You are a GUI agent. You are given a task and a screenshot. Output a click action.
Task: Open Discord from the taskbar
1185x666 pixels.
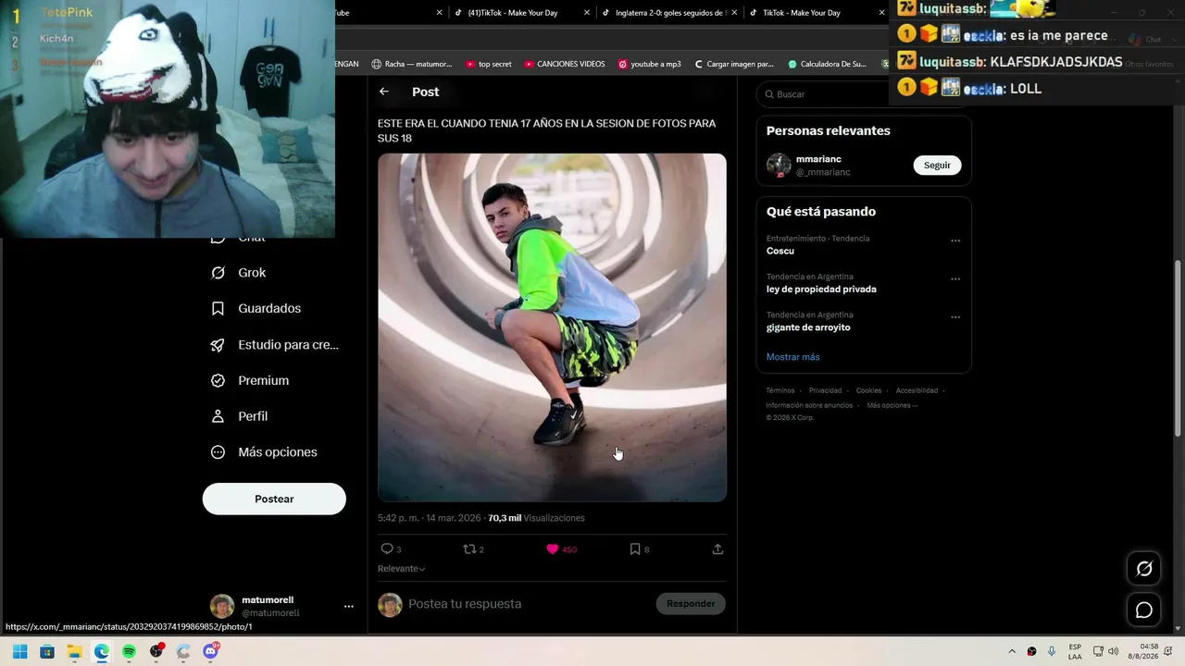[x=210, y=652]
